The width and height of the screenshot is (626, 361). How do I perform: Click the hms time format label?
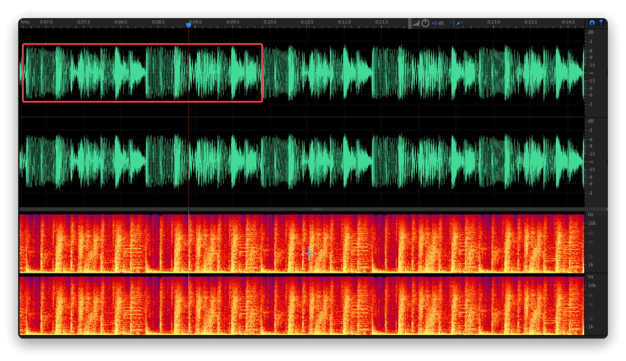[x=25, y=22]
